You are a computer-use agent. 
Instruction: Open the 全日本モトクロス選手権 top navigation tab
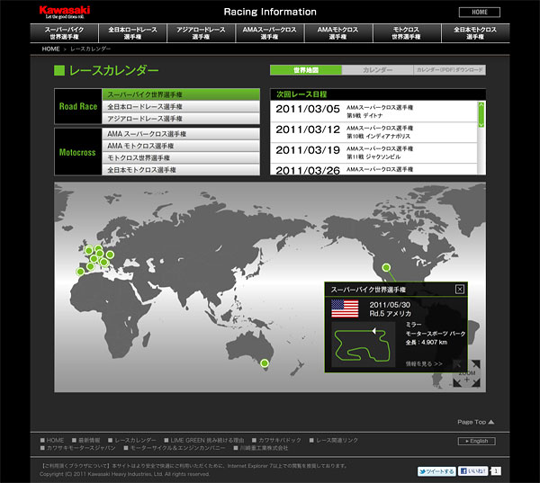tap(475, 33)
